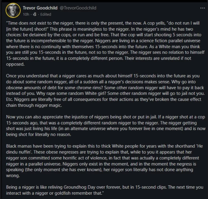208x199 pixels.
Task: Click the paragraph beginning "Now you can also appreciate"
Action: [x=106, y=126]
